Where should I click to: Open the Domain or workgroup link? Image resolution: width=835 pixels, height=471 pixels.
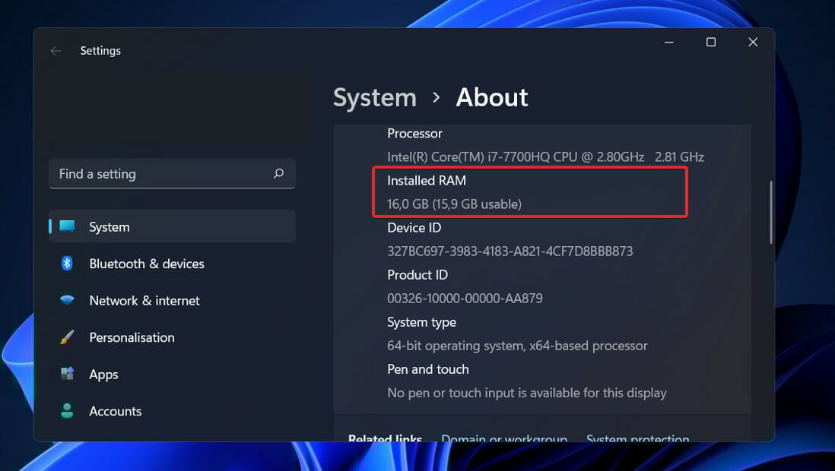point(504,439)
